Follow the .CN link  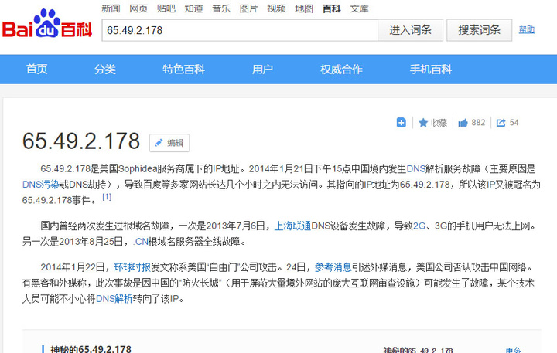point(141,242)
